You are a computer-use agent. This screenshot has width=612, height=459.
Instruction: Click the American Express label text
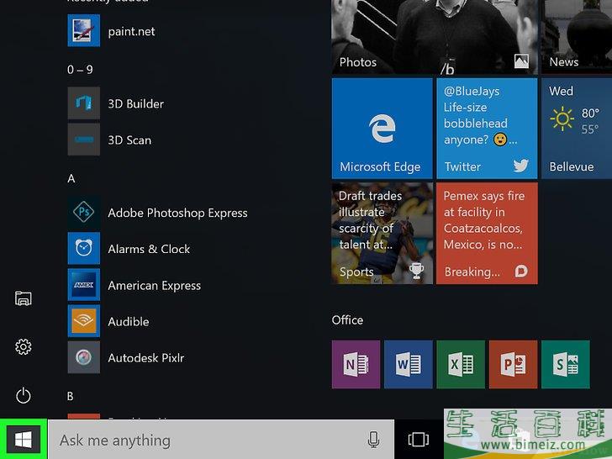(x=155, y=286)
